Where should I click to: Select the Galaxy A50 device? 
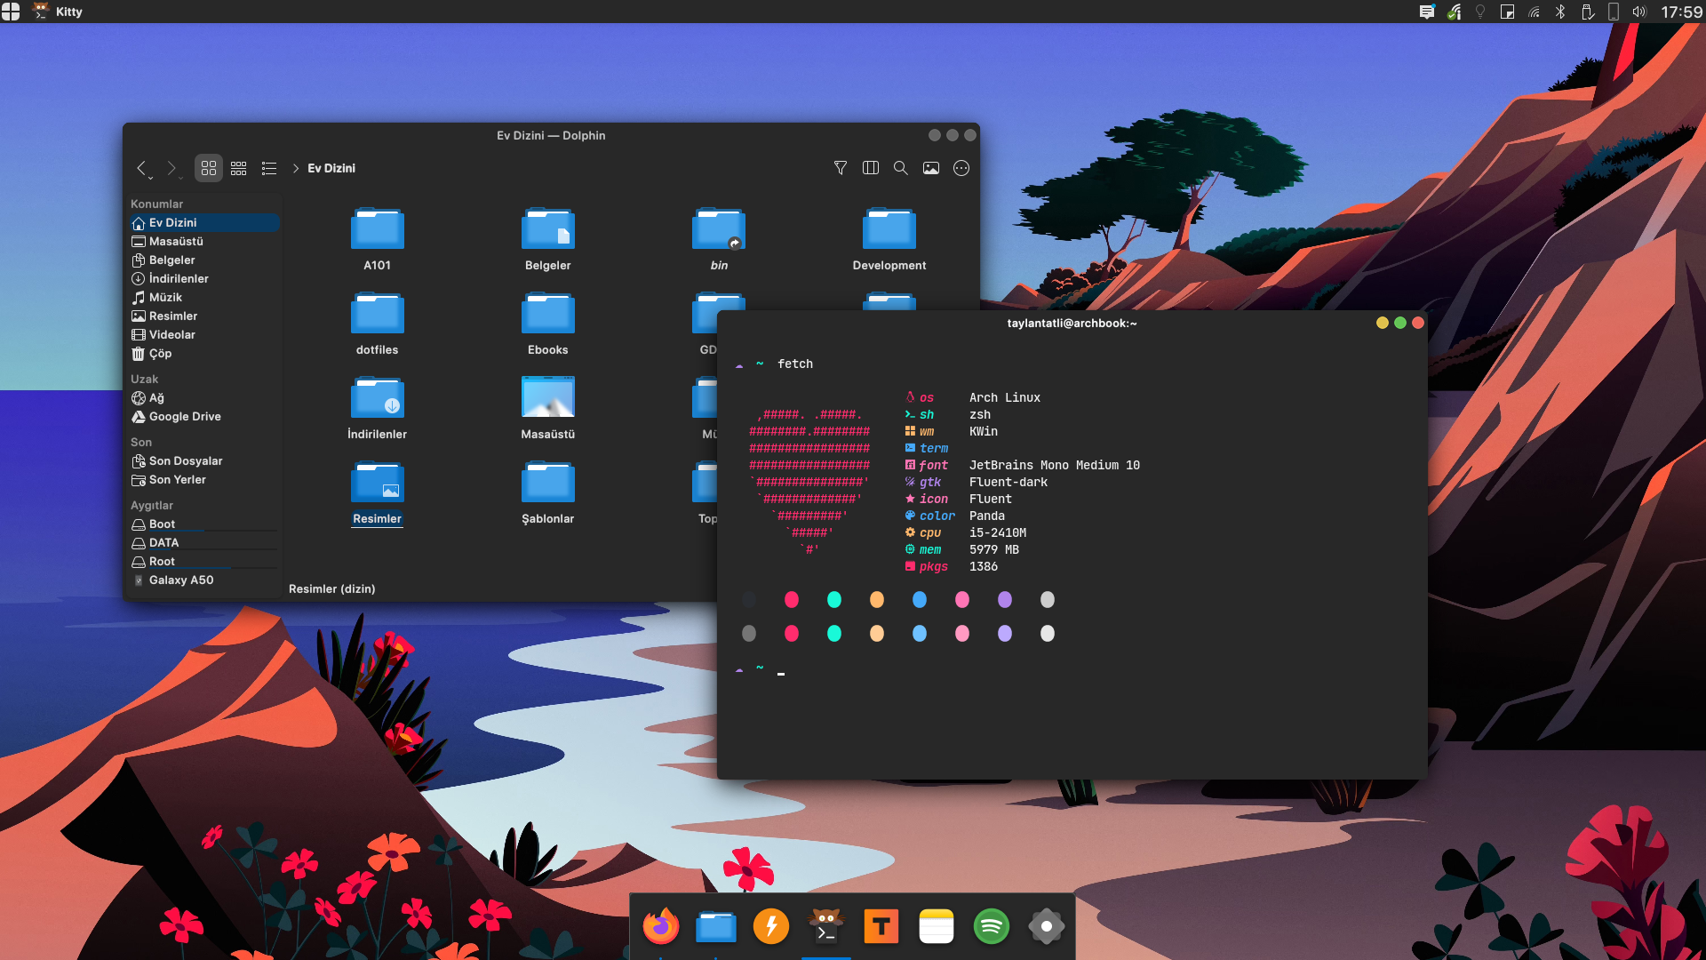pos(204,580)
